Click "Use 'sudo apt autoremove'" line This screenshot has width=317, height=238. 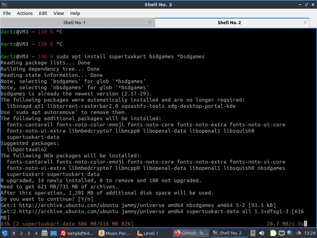pyautogui.click(x=64, y=112)
